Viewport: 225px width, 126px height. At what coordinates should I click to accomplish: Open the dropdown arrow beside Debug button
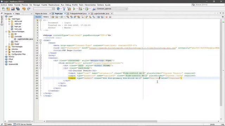83,9
